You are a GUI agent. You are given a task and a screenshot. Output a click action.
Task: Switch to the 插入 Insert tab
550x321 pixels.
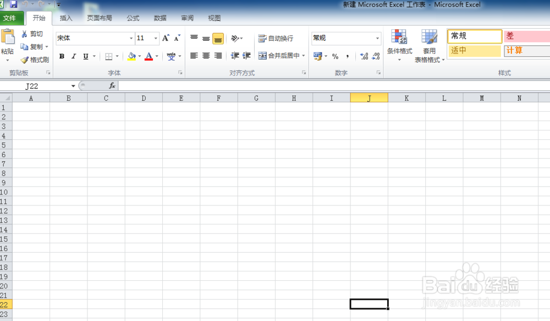click(x=66, y=18)
